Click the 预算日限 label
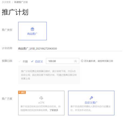Screen dimensions: 125x118 pos(7,61)
